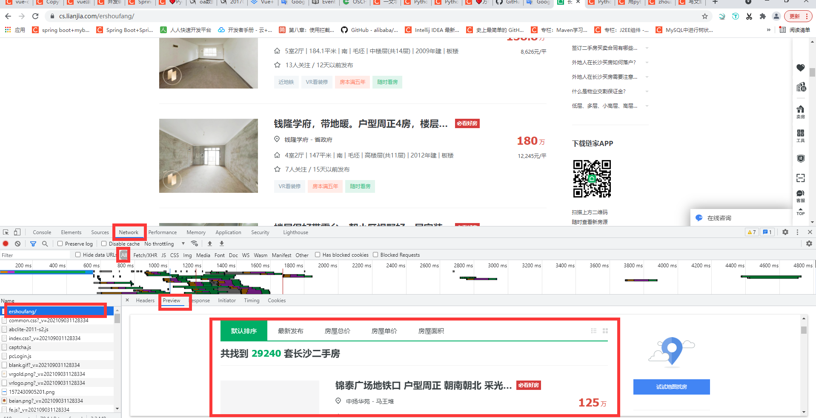Expand more bookmarks chevron

tap(768, 30)
